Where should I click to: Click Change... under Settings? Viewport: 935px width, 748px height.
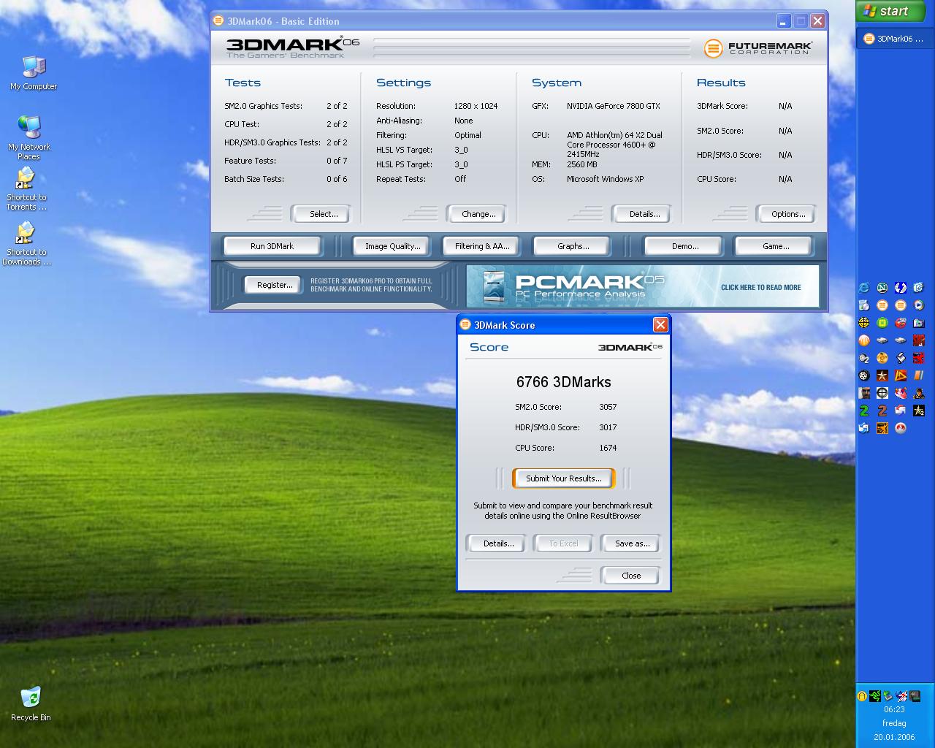click(478, 214)
